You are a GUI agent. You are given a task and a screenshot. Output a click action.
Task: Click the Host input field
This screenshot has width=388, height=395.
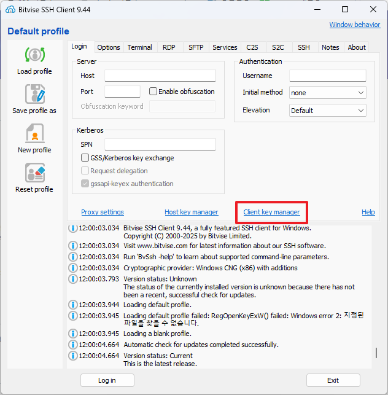[160, 76]
